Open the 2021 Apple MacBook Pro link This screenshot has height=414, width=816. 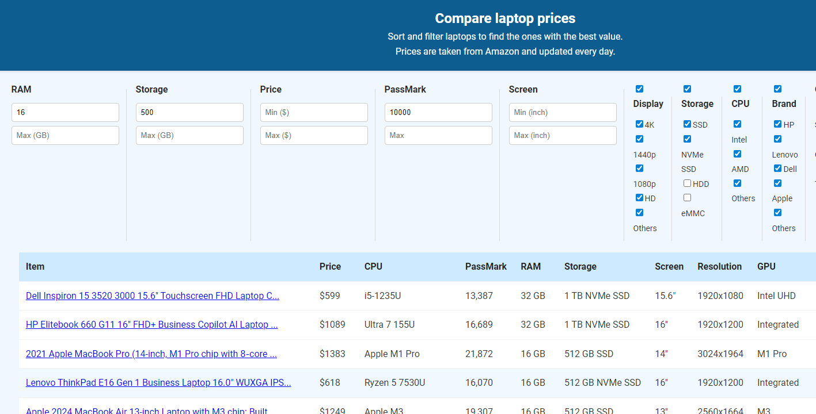tap(151, 354)
